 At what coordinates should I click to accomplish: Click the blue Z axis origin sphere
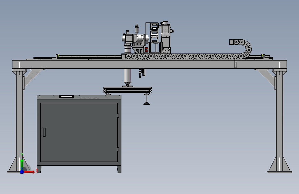tap(22, 172)
